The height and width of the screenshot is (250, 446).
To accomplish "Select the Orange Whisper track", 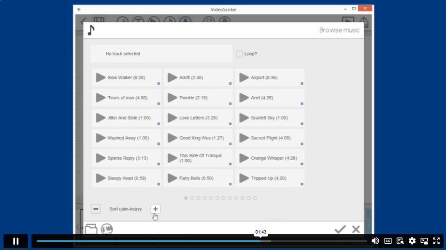I will coord(273,158).
